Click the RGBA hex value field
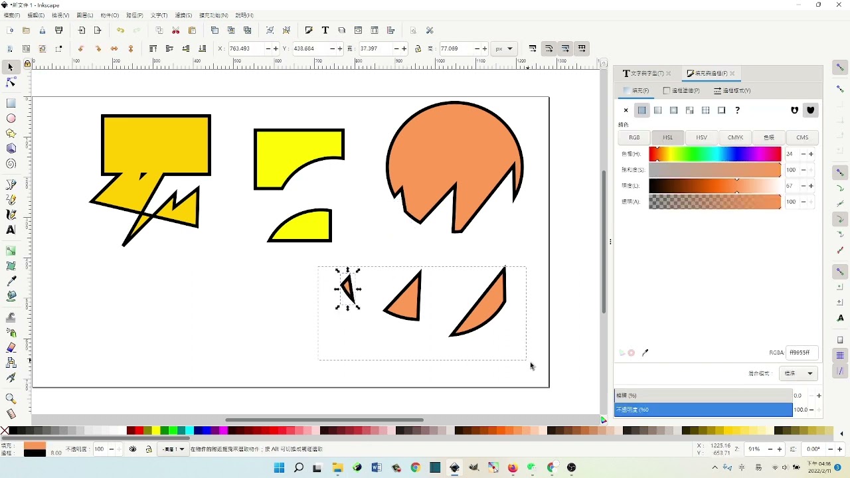 click(x=802, y=353)
